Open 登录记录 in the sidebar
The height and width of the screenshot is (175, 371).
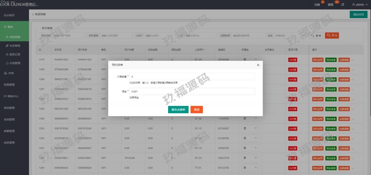(x=15, y=54)
